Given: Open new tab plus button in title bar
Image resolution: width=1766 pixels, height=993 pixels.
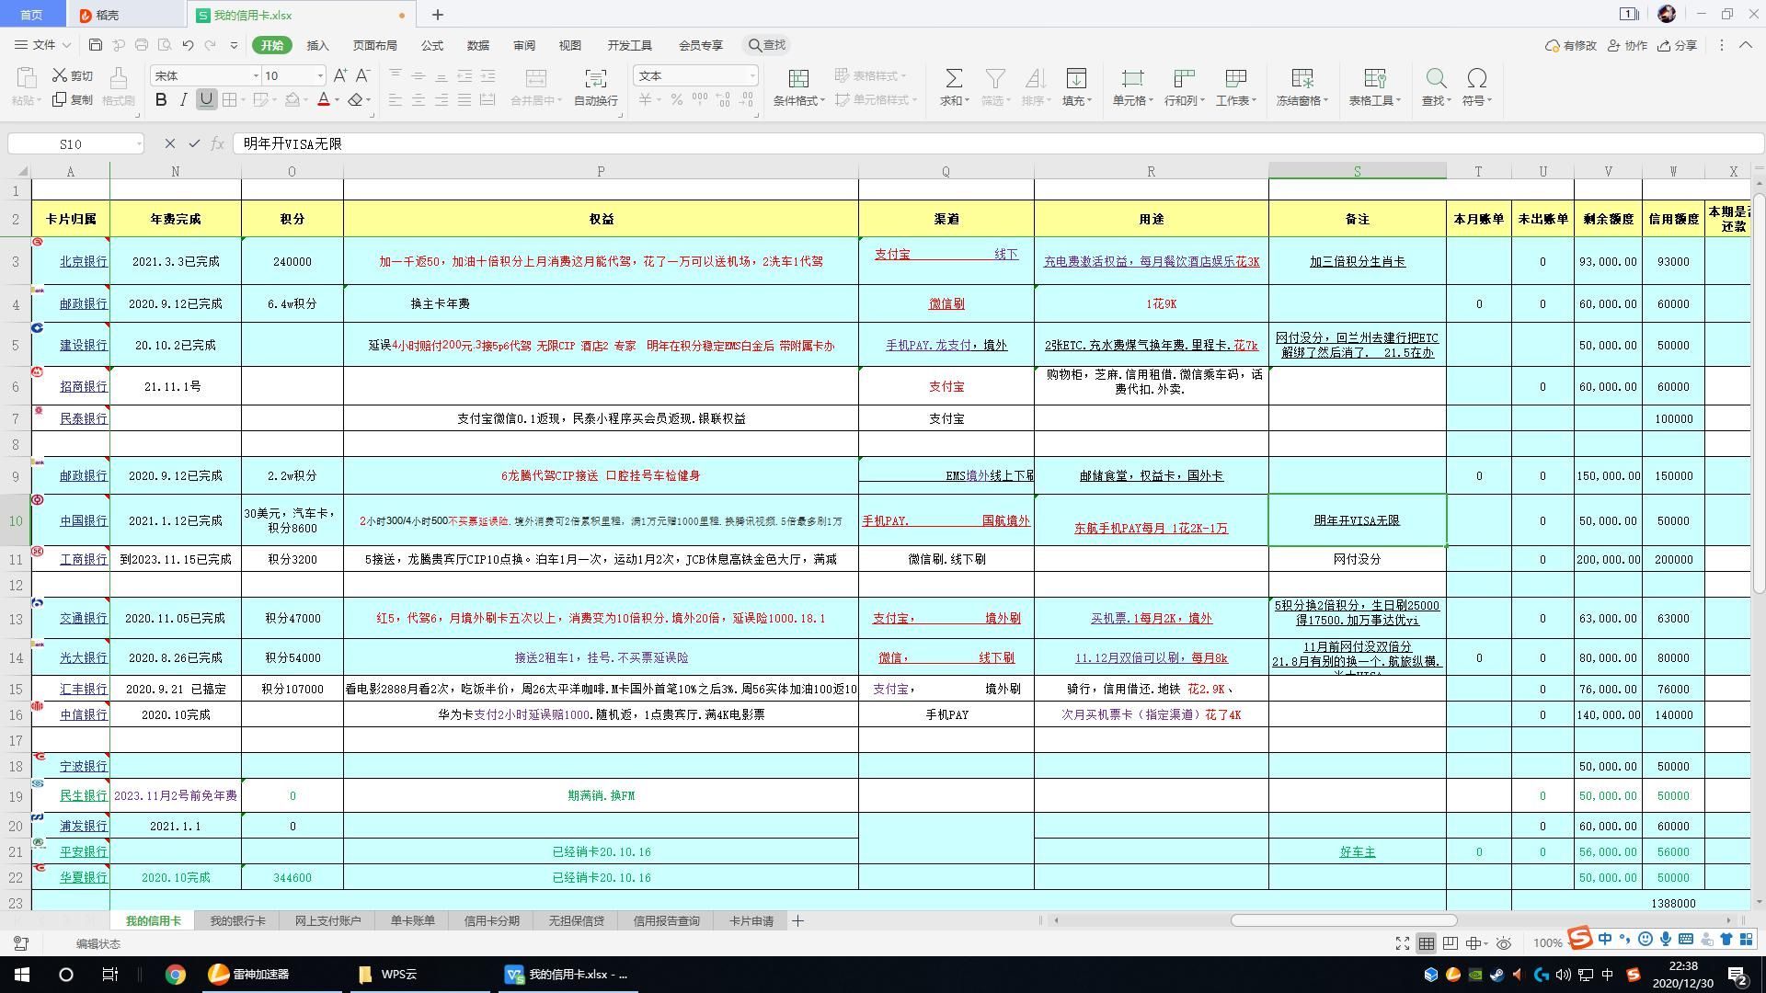Looking at the screenshot, I should (438, 15).
